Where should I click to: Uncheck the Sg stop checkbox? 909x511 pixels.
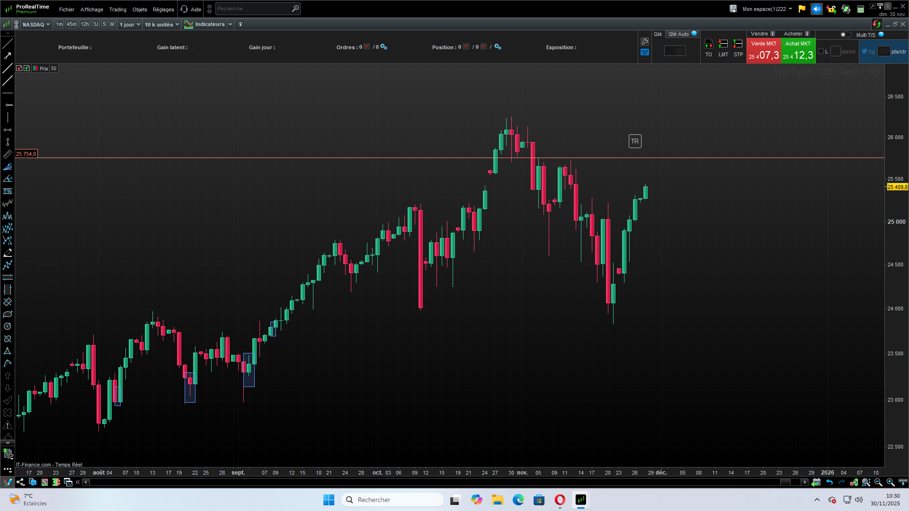click(864, 52)
